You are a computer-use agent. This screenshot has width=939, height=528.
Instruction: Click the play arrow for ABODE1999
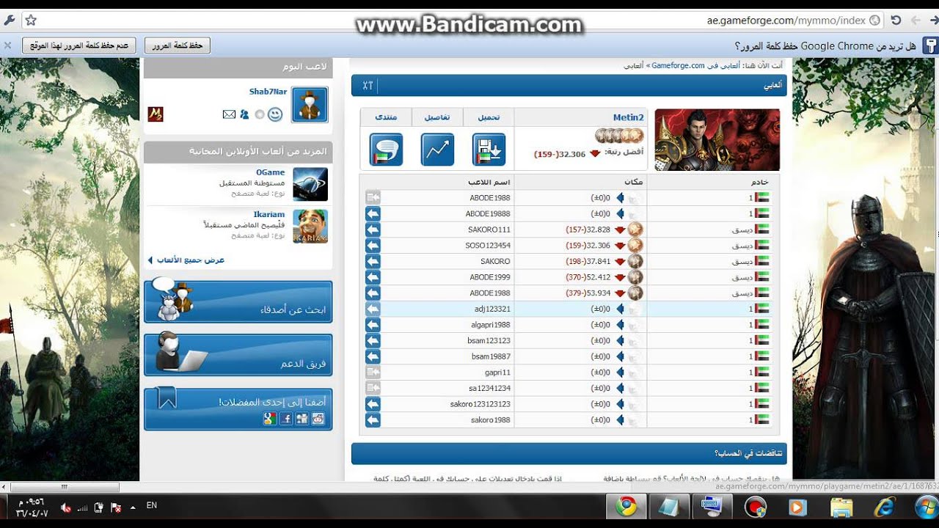[x=373, y=277]
